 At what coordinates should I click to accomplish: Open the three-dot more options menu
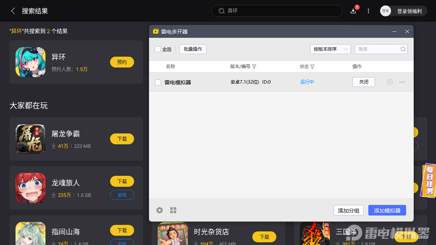tap(368, 11)
